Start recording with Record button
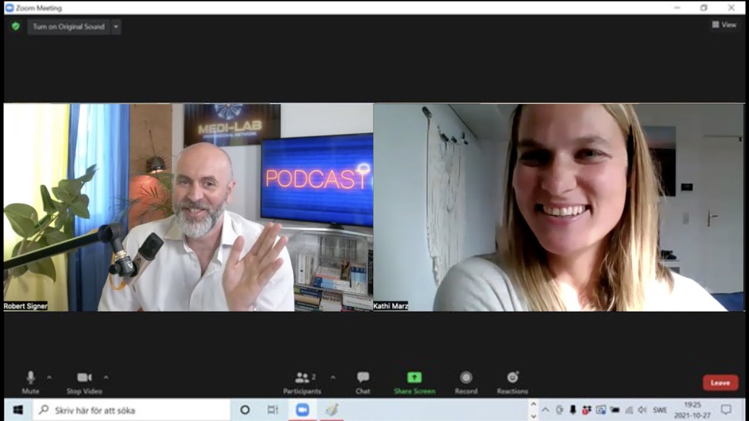749x421 pixels. [466, 381]
